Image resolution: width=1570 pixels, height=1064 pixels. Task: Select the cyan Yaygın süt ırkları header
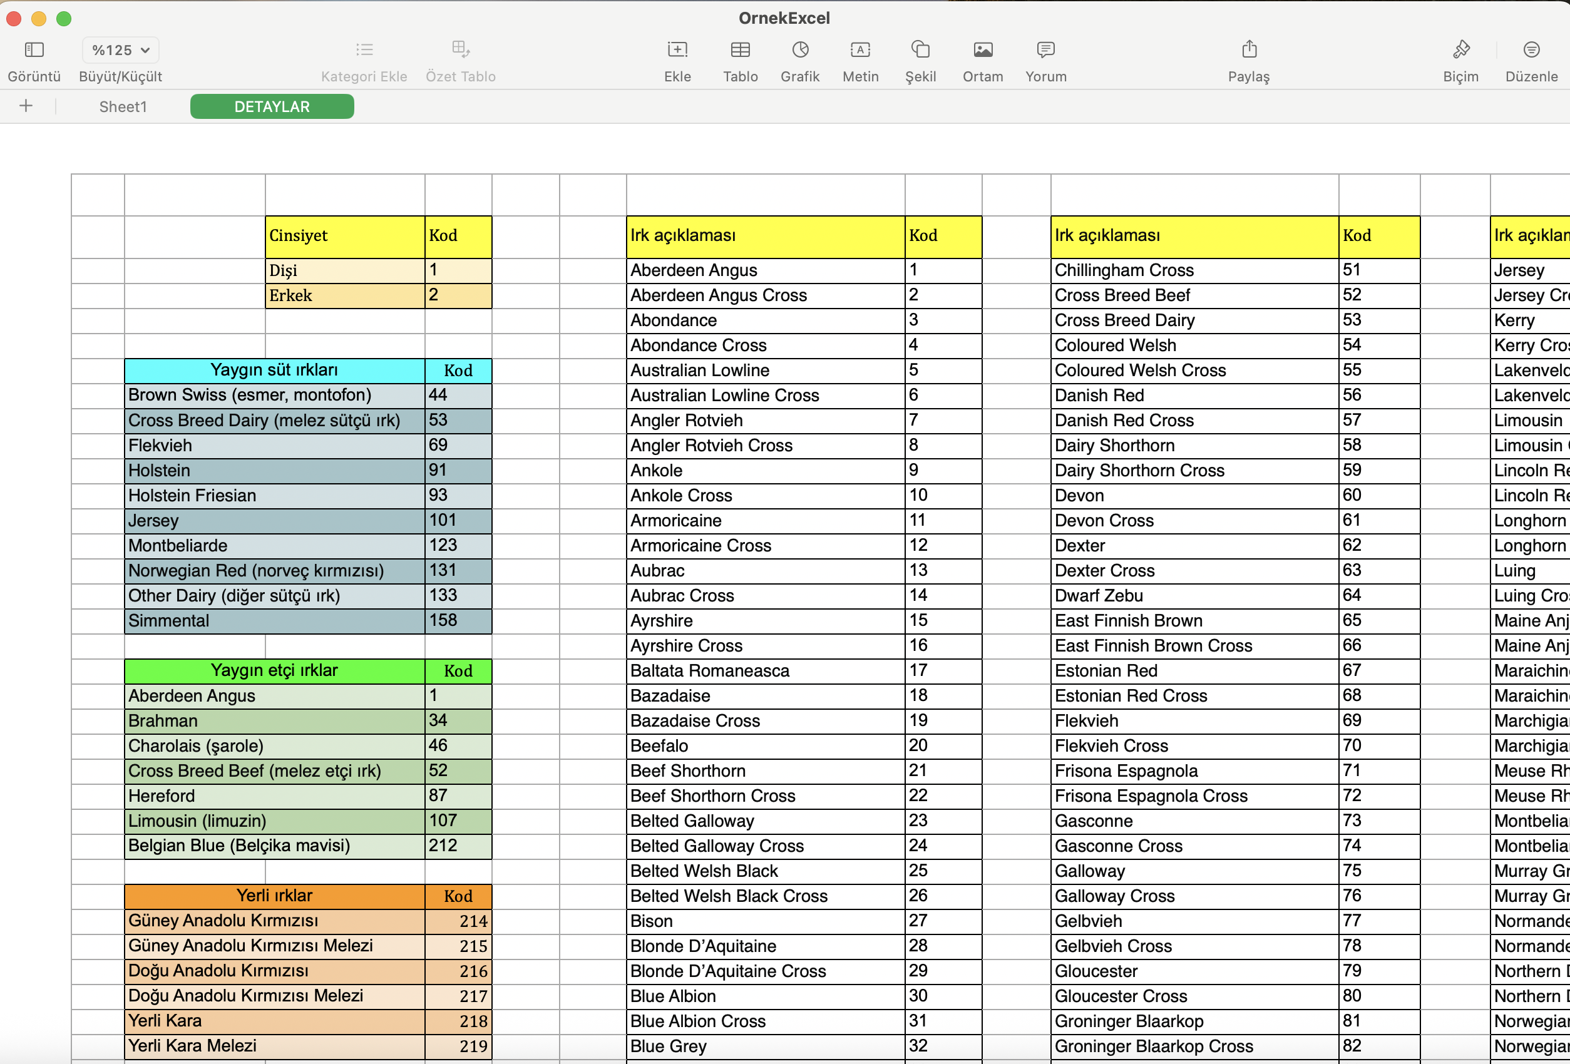click(x=274, y=370)
